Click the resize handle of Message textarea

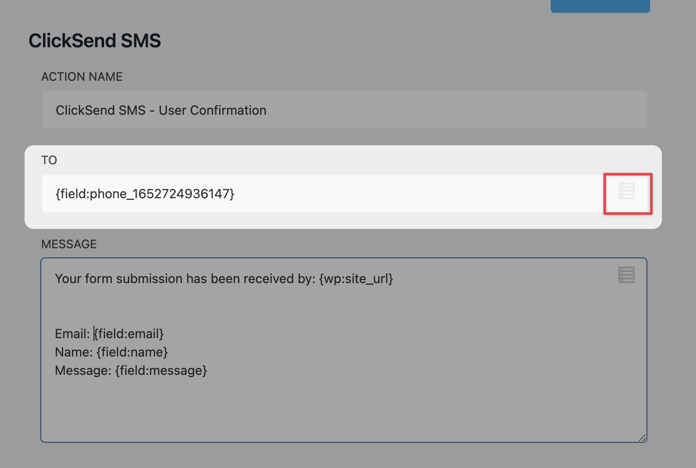click(x=642, y=438)
